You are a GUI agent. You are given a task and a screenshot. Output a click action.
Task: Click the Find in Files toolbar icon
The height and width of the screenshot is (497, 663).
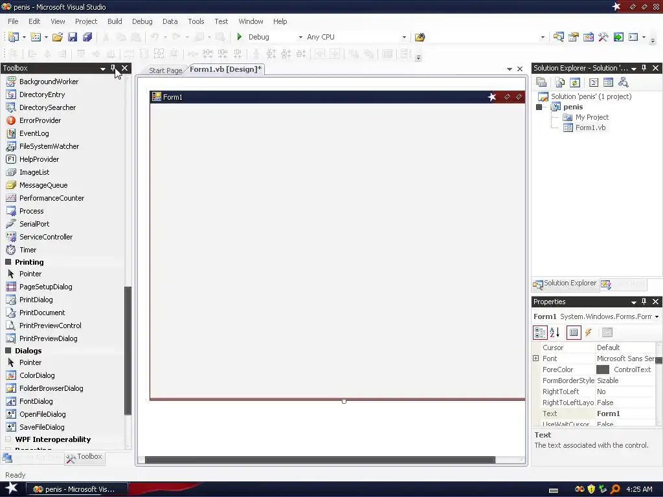[x=420, y=37]
